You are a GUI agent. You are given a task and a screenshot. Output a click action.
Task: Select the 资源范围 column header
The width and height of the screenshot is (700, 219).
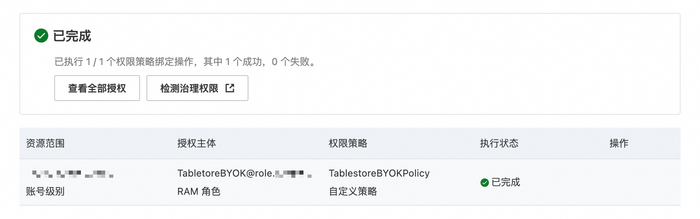tap(45, 143)
